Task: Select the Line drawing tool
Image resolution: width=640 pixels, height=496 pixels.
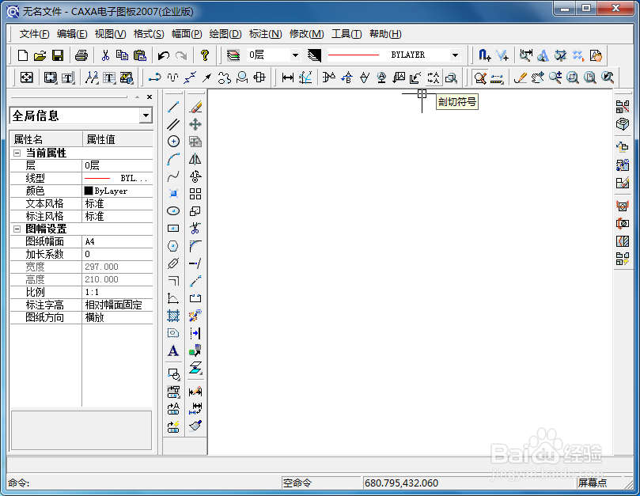Action: (x=173, y=107)
